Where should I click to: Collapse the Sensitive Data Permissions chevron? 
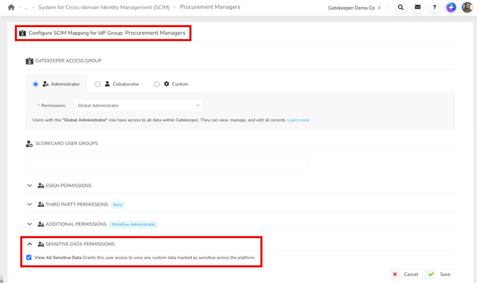pos(29,244)
